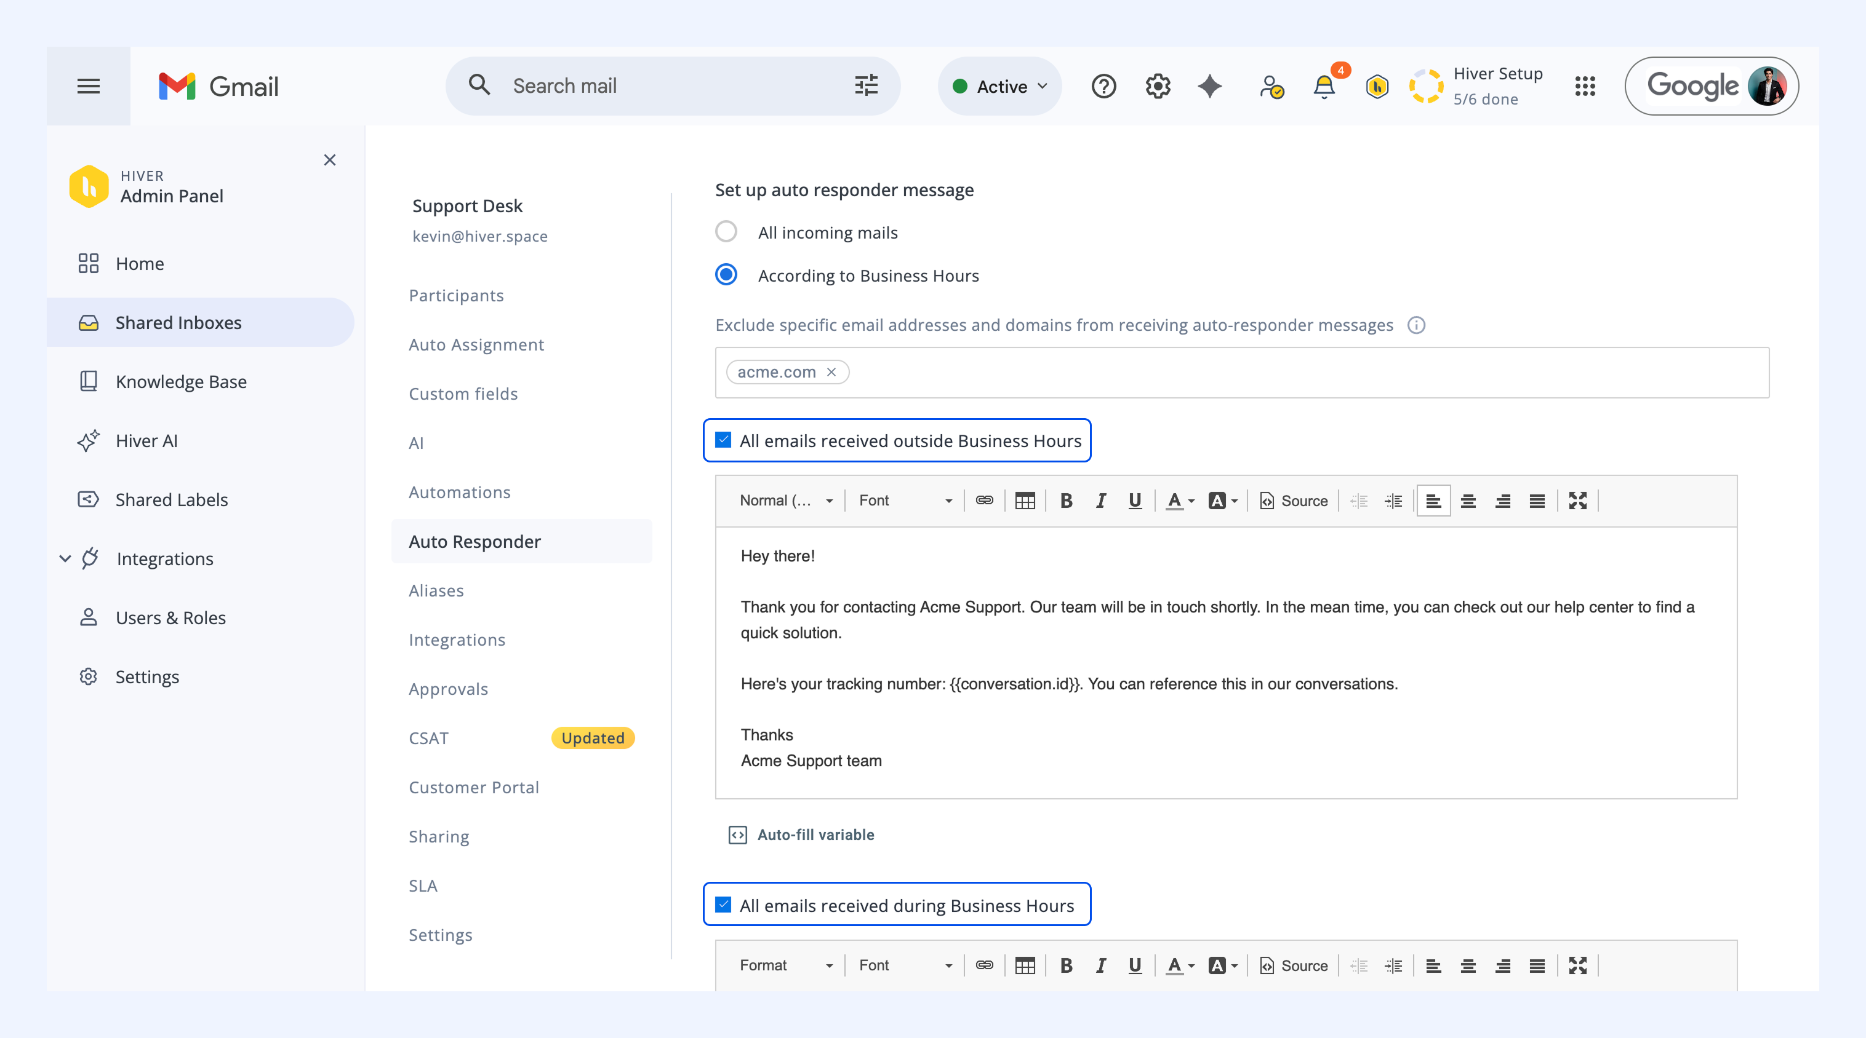Select According to Business Hours radio
Image resolution: width=1866 pixels, height=1038 pixels.
click(x=726, y=275)
